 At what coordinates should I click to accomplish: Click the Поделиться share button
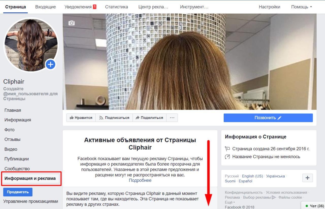point(150,118)
